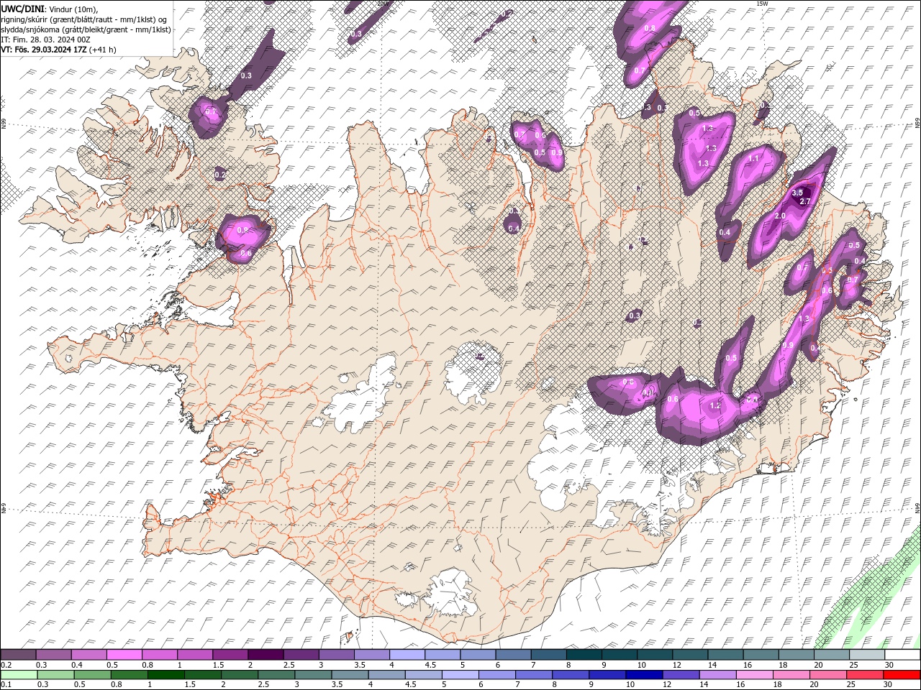Image resolution: width=921 pixels, height=690 pixels.
Task: Click the '0.1' label under the rain legend
Action: coord(5,685)
